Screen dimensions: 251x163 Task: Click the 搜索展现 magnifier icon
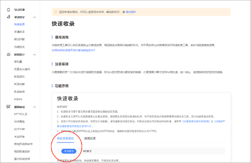(x=8, y=107)
